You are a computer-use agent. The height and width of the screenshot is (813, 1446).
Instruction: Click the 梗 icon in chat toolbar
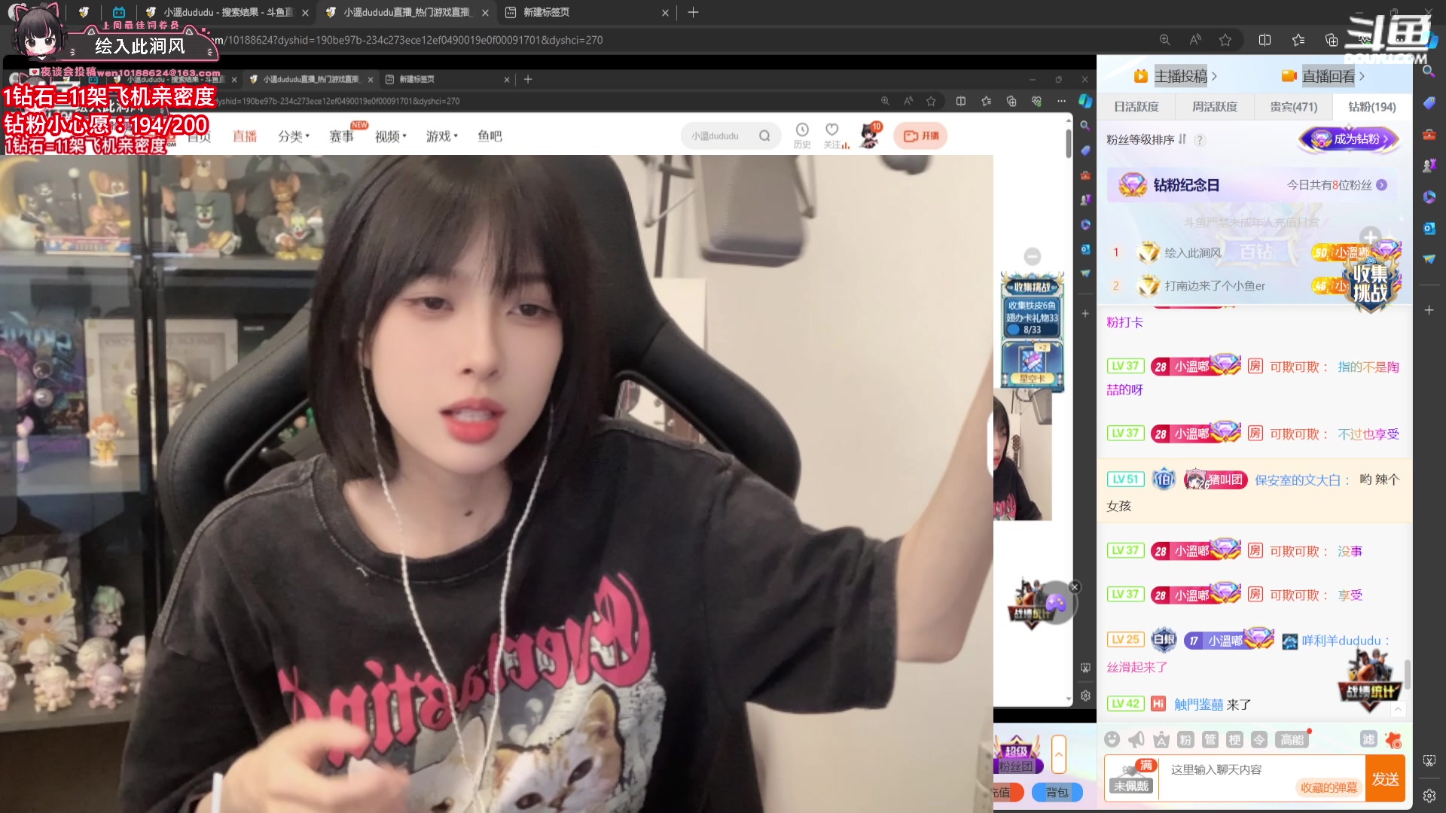(x=1235, y=739)
